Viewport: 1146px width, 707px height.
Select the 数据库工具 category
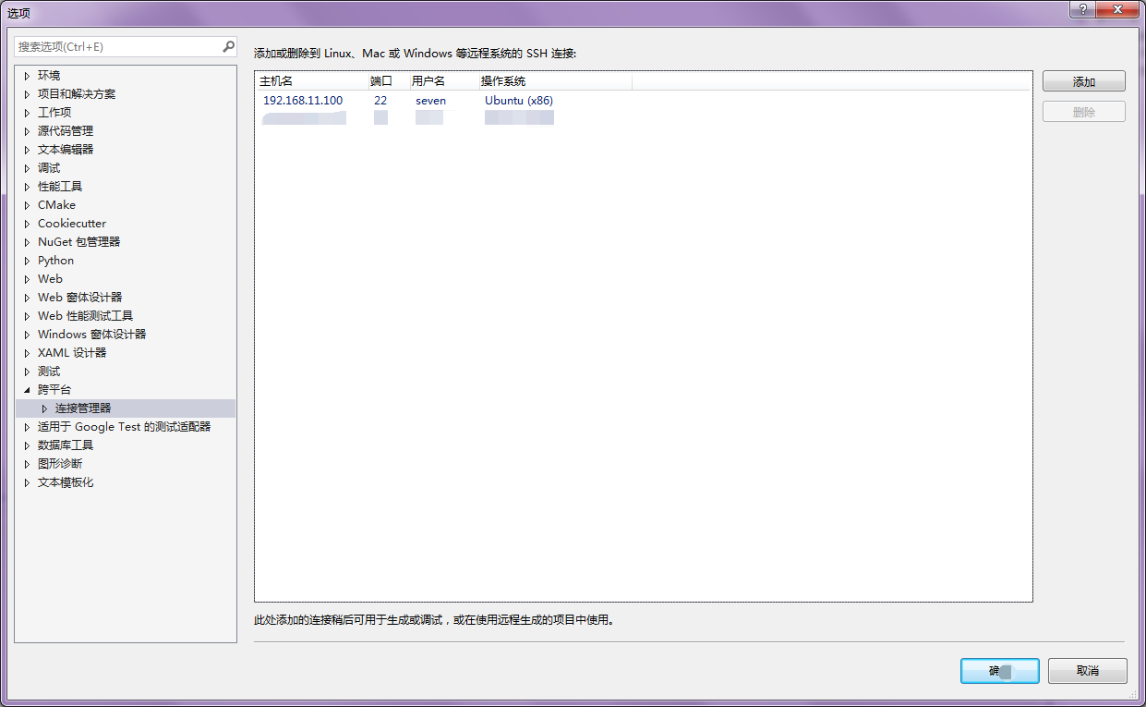65,445
